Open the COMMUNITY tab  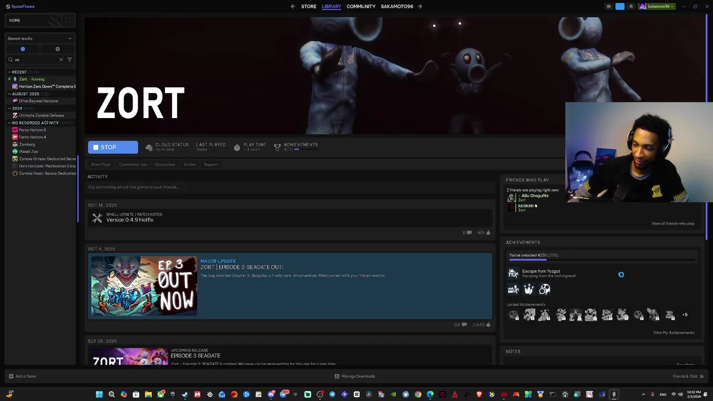pos(361,7)
